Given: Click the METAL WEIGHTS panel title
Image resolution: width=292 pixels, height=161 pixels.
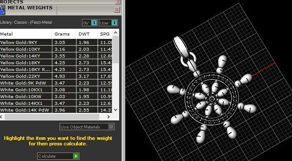Looking at the screenshot, I should pyautogui.click(x=30, y=8).
